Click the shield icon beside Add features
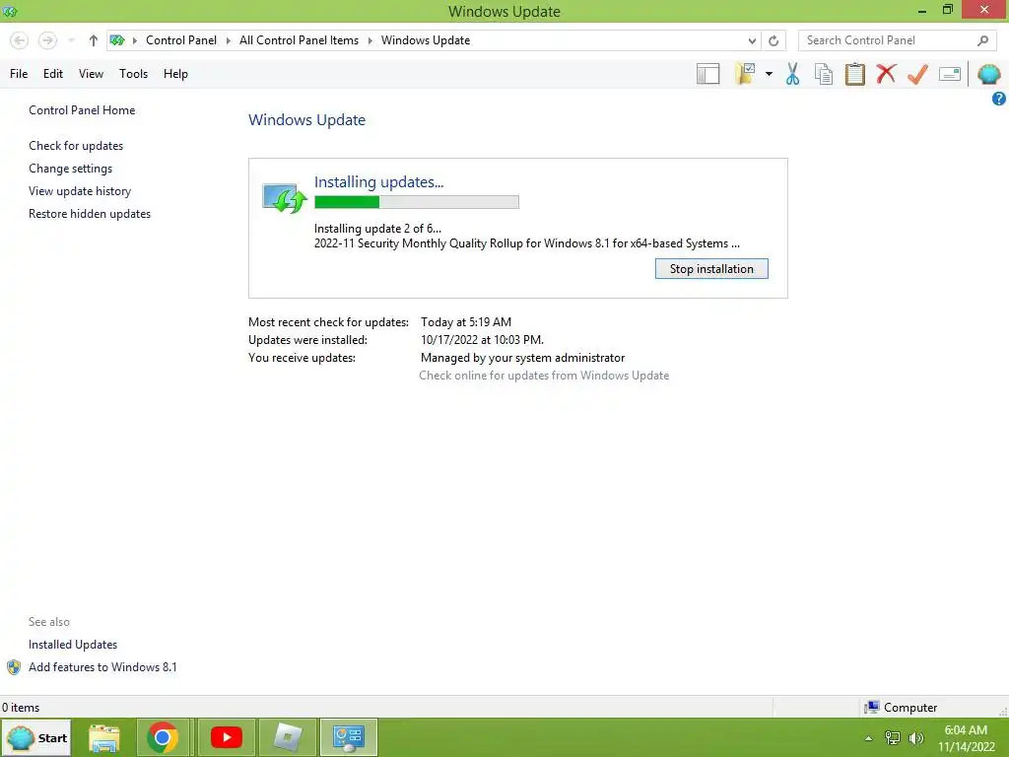The height and width of the screenshot is (757, 1009). [14, 667]
